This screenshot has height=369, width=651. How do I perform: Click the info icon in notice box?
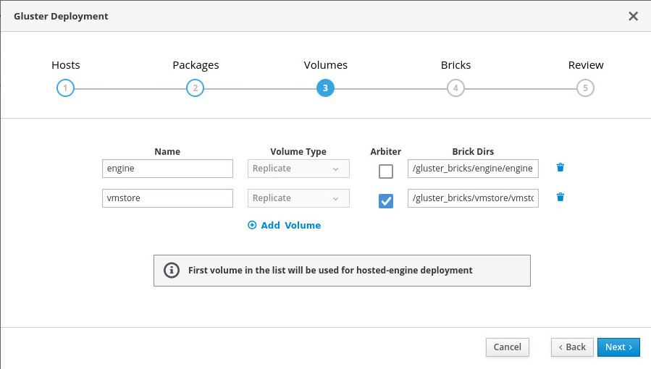(x=172, y=271)
